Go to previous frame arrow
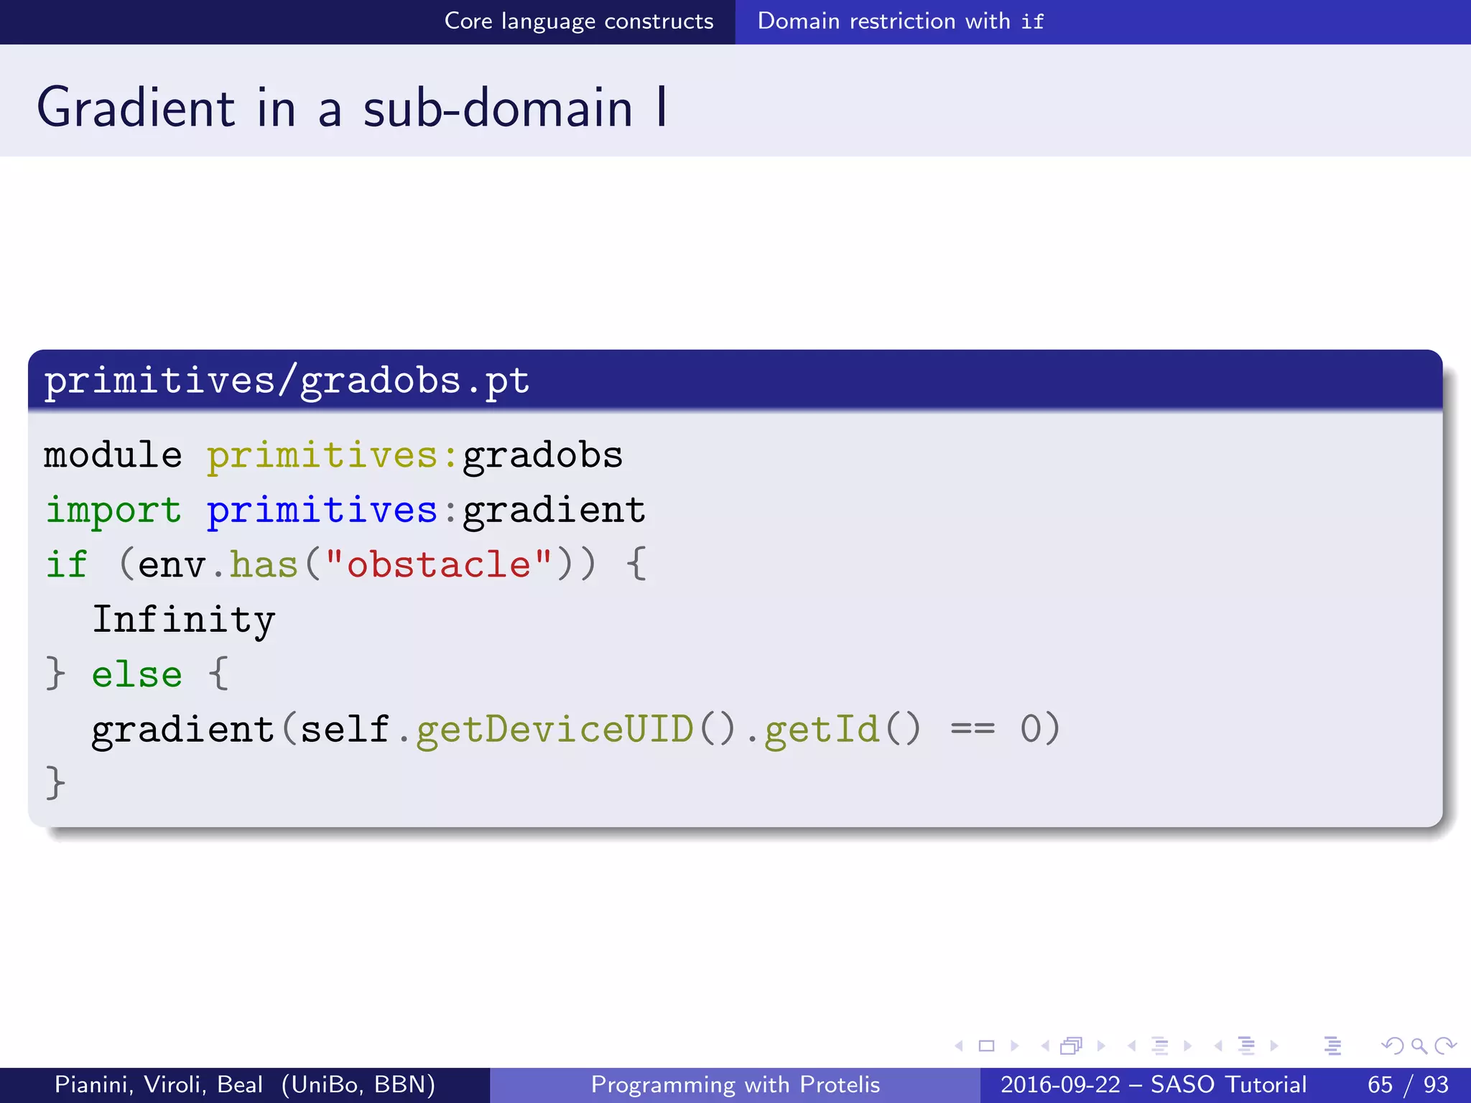The height and width of the screenshot is (1103, 1471). (x=1045, y=1046)
